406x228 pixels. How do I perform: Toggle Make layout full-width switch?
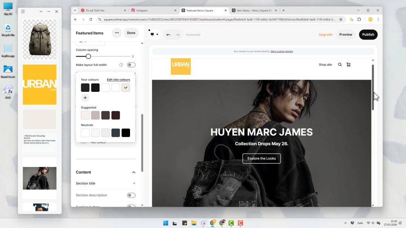click(x=131, y=65)
